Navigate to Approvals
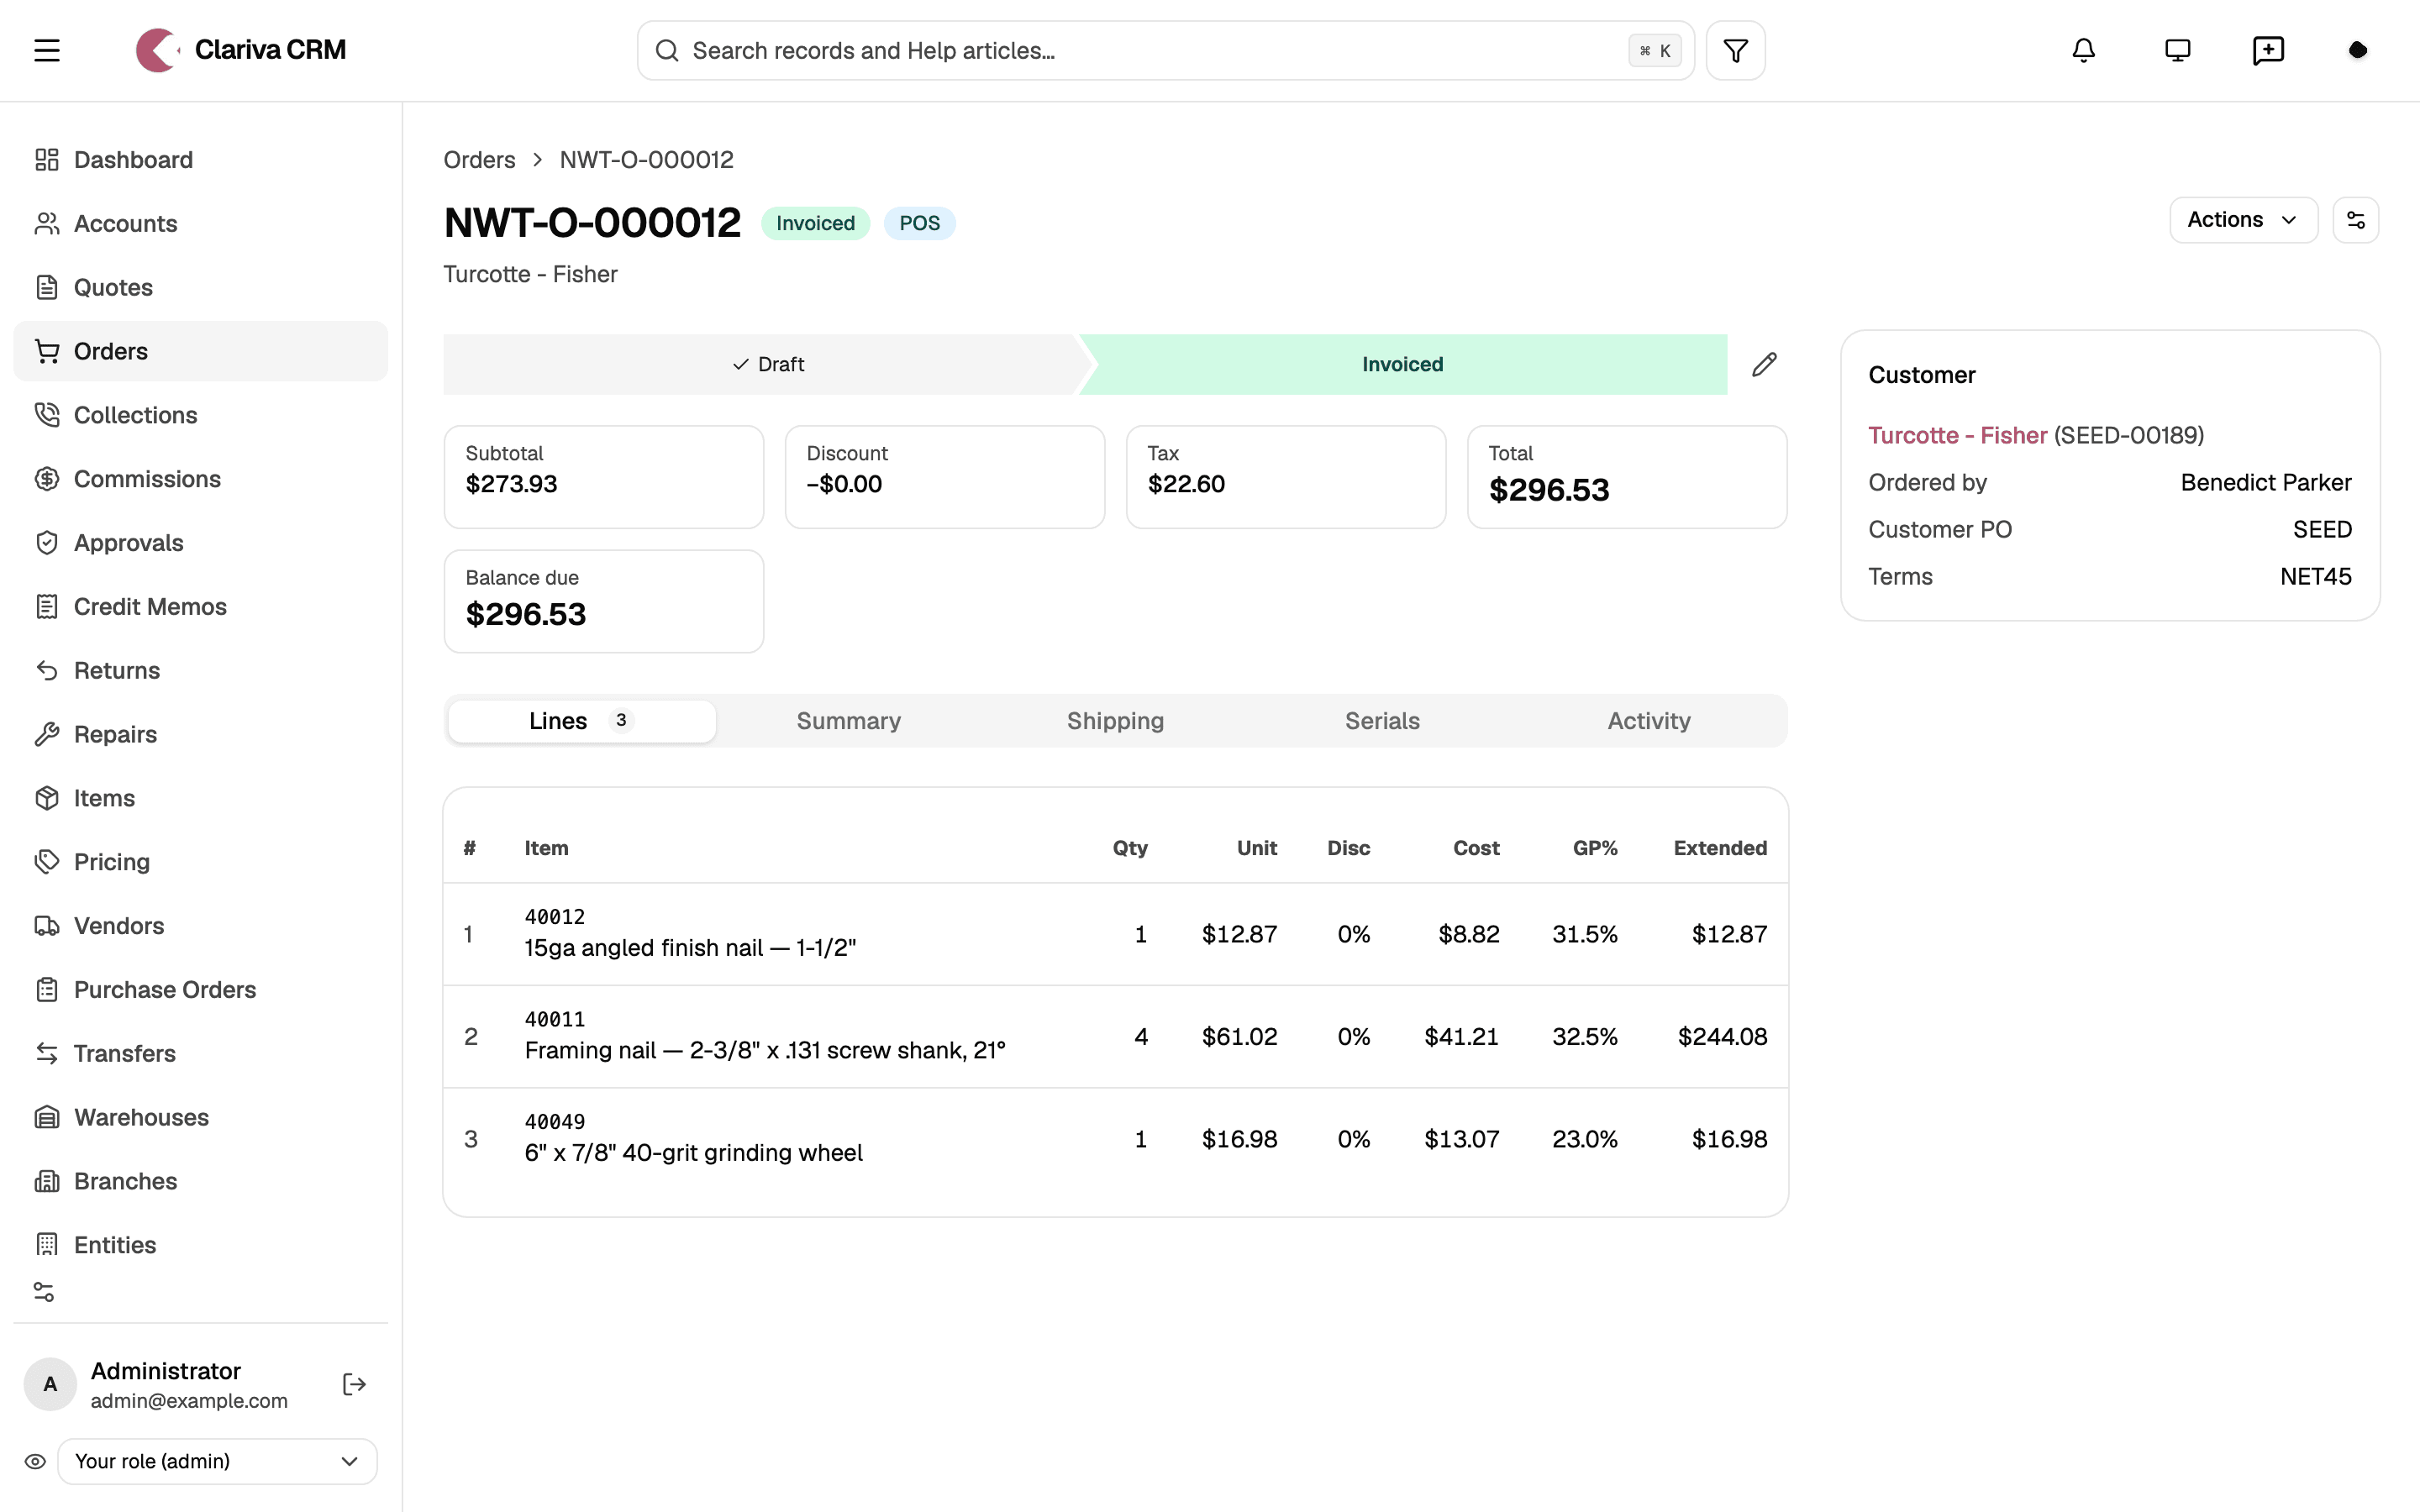The height and width of the screenshot is (1512, 2420). coord(200,543)
